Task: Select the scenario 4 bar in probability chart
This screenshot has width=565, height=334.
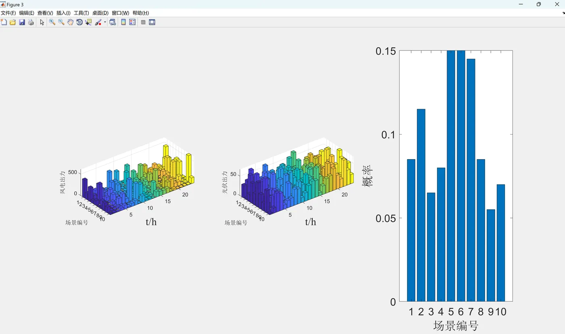Action: pyautogui.click(x=441, y=234)
